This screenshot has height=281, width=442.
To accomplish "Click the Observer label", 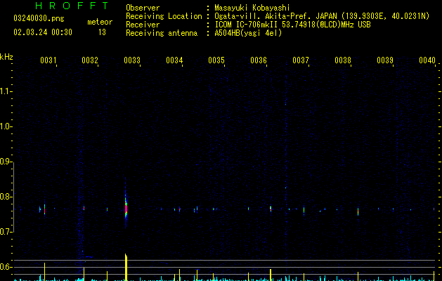I will pos(143,8).
